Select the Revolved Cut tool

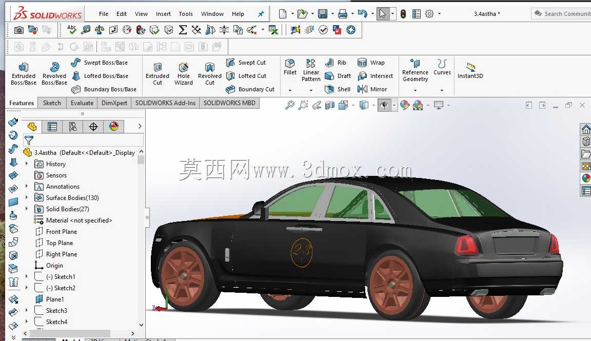209,74
